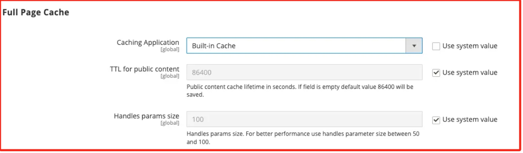The height and width of the screenshot is (153, 523).
Task: Click the global scope tag under Caching Application
Action: click(x=170, y=50)
